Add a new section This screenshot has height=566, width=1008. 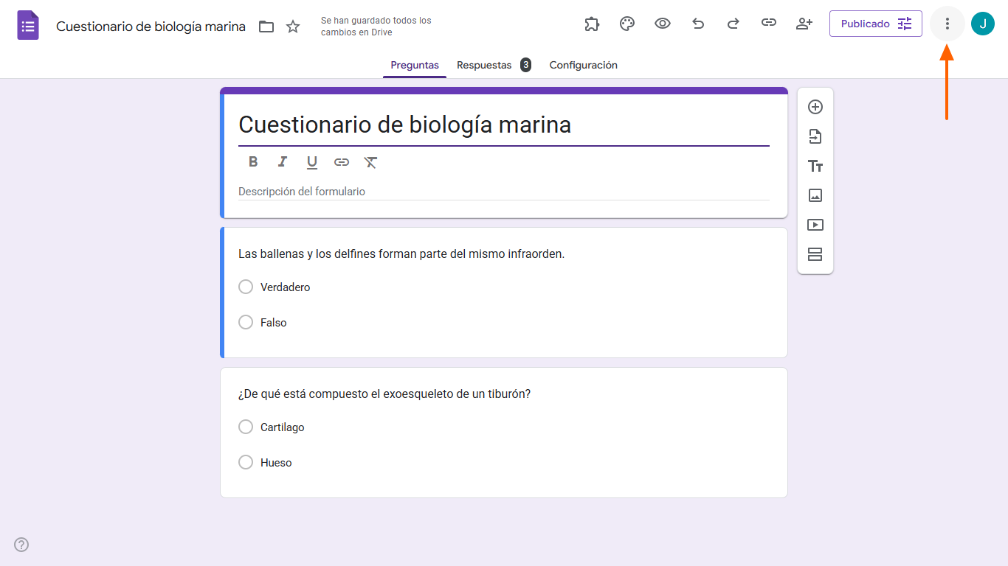pyautogui.click(x=815, y=254)
